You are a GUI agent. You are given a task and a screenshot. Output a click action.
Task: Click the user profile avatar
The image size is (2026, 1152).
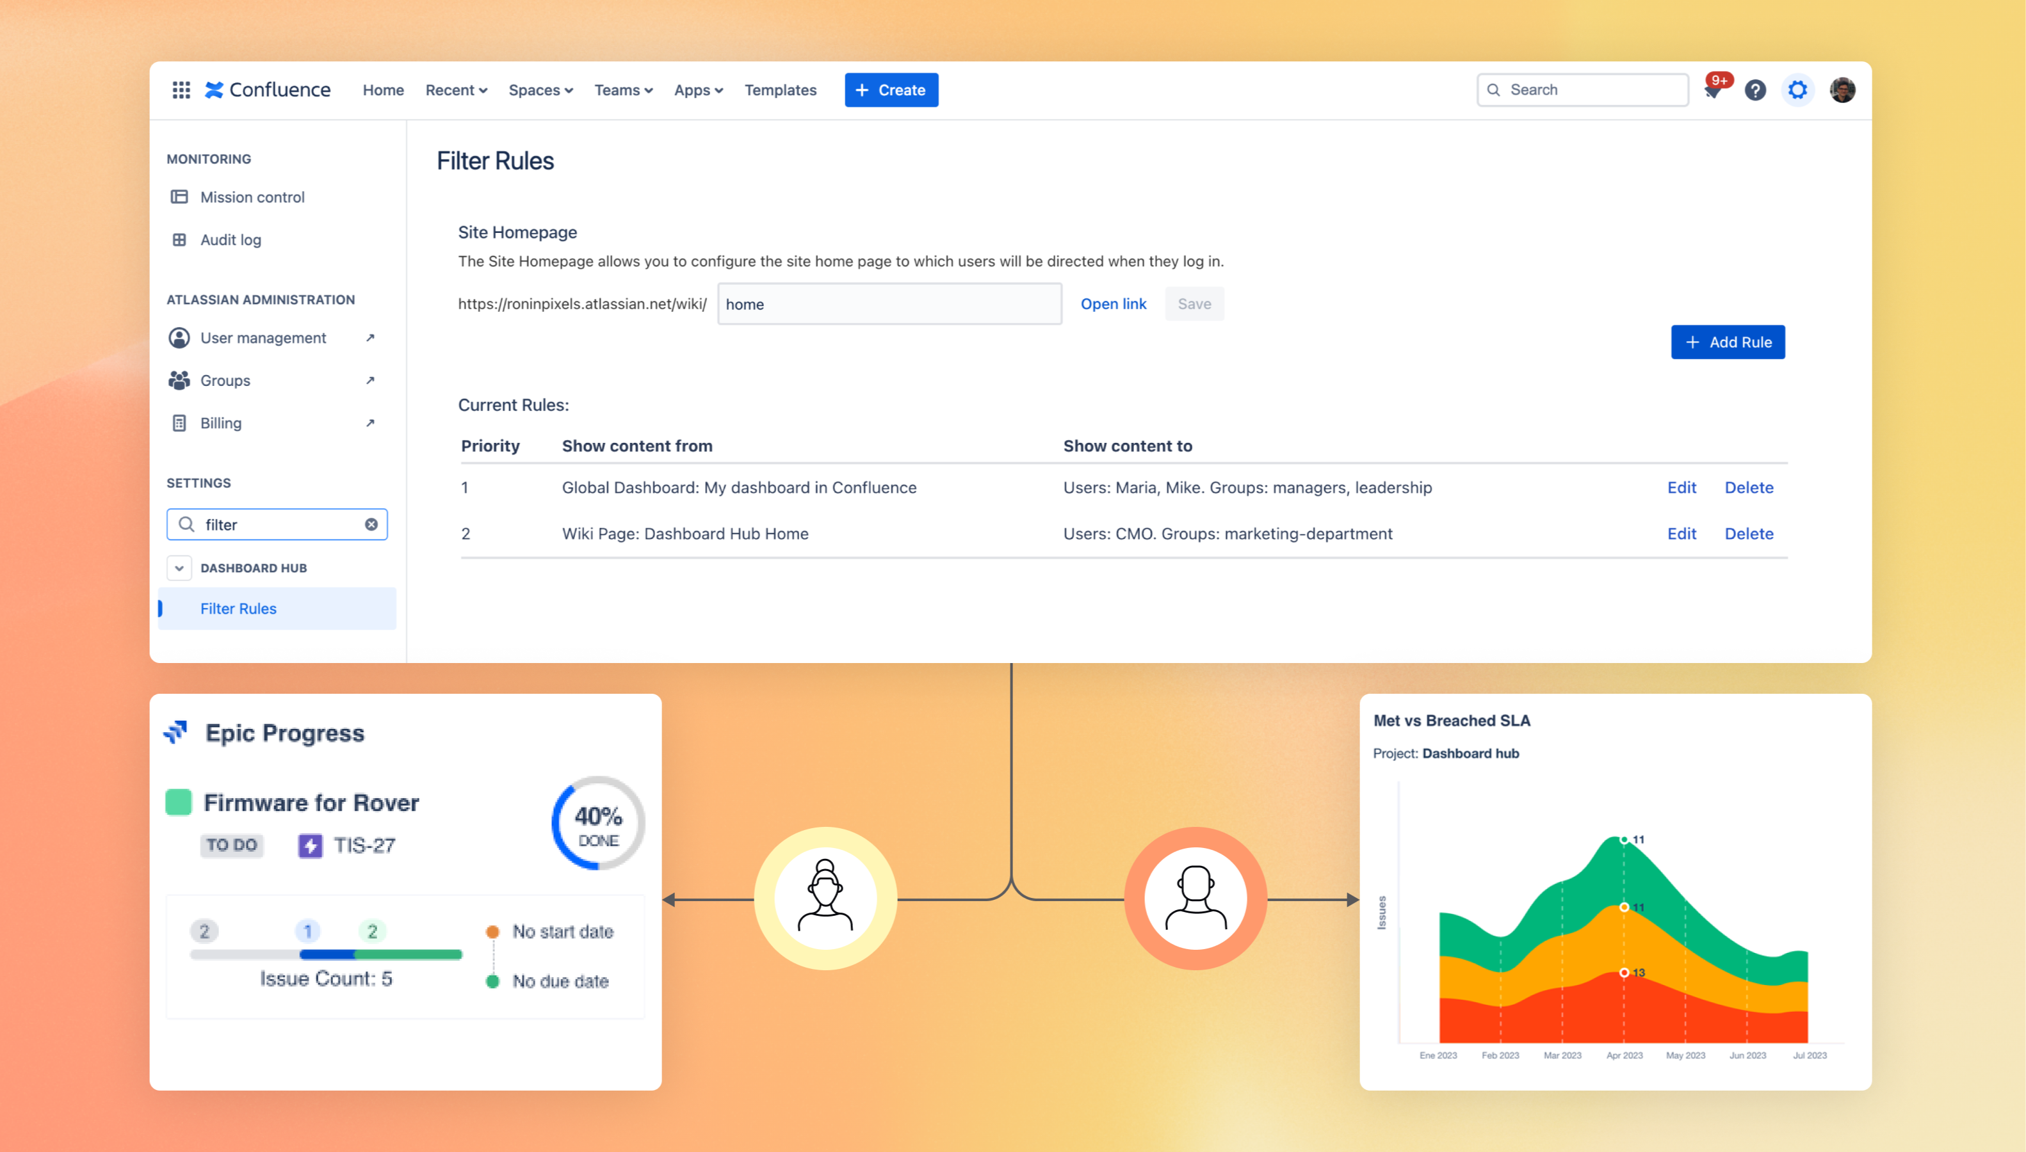click(x=1842, y=90)
